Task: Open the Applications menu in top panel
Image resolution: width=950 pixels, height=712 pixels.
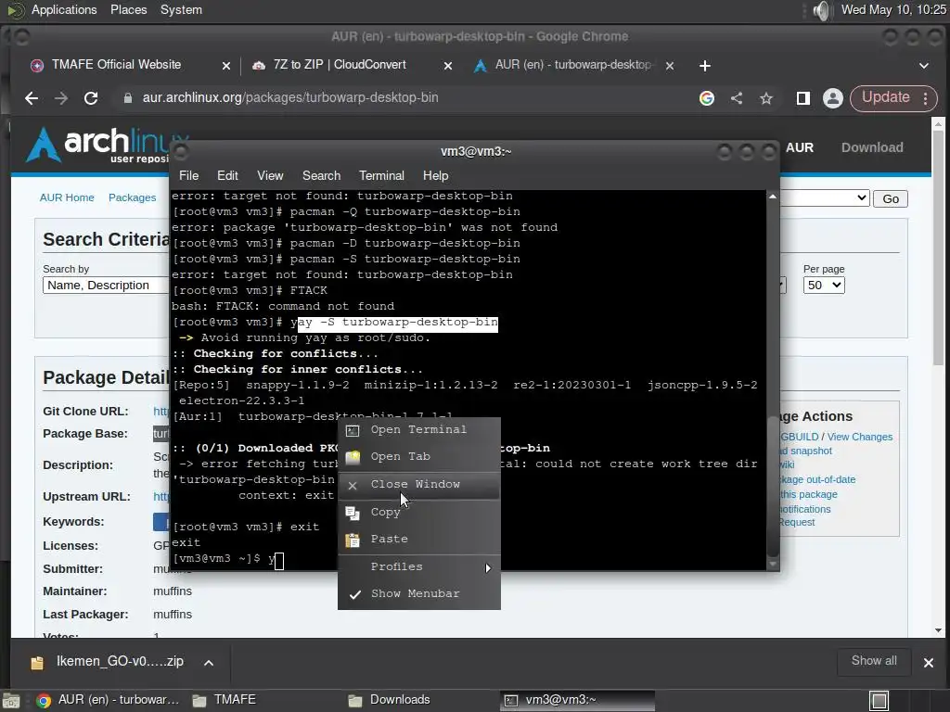Action: [64, 9]
